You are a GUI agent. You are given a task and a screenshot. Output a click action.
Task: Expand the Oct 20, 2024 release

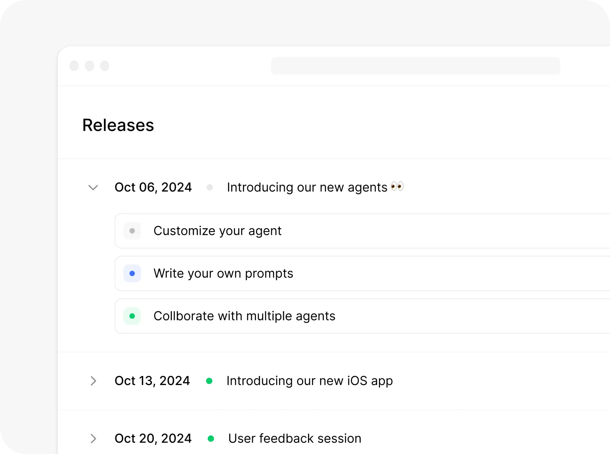(x=93, y=438)
